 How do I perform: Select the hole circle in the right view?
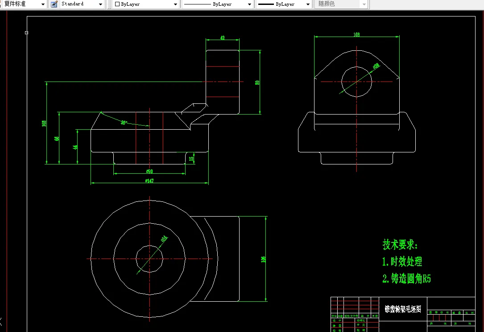pos(356,82)
